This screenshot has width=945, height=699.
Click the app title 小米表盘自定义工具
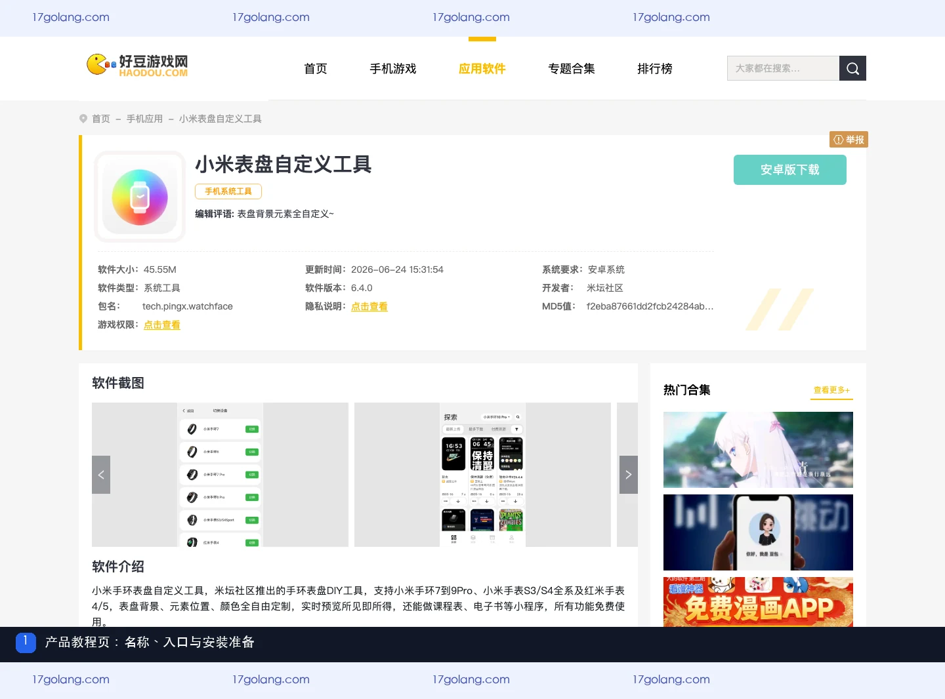click(x=283, y=164)
